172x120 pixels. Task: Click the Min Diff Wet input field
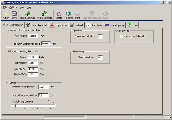[33, 74]
